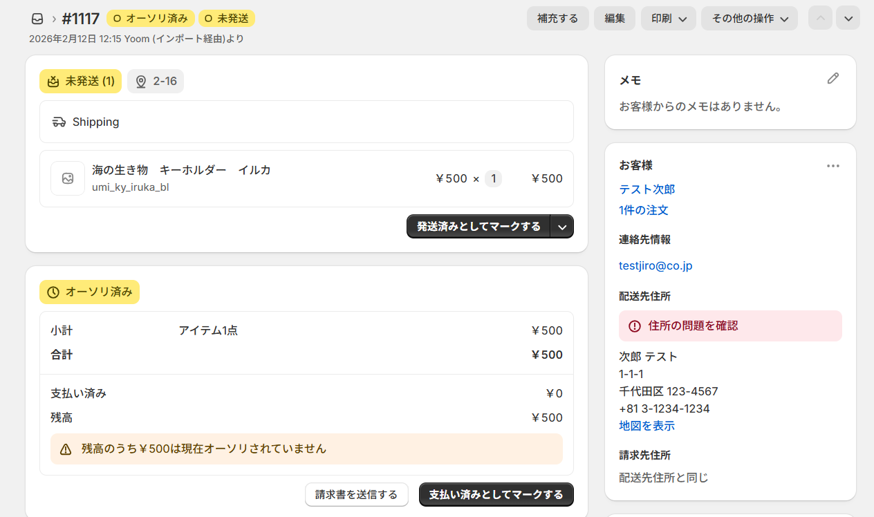Open the お客様 three-dot options menu

click(833, 166)
